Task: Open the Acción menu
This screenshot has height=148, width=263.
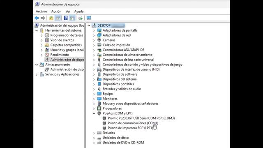Action: coord(56,12)
